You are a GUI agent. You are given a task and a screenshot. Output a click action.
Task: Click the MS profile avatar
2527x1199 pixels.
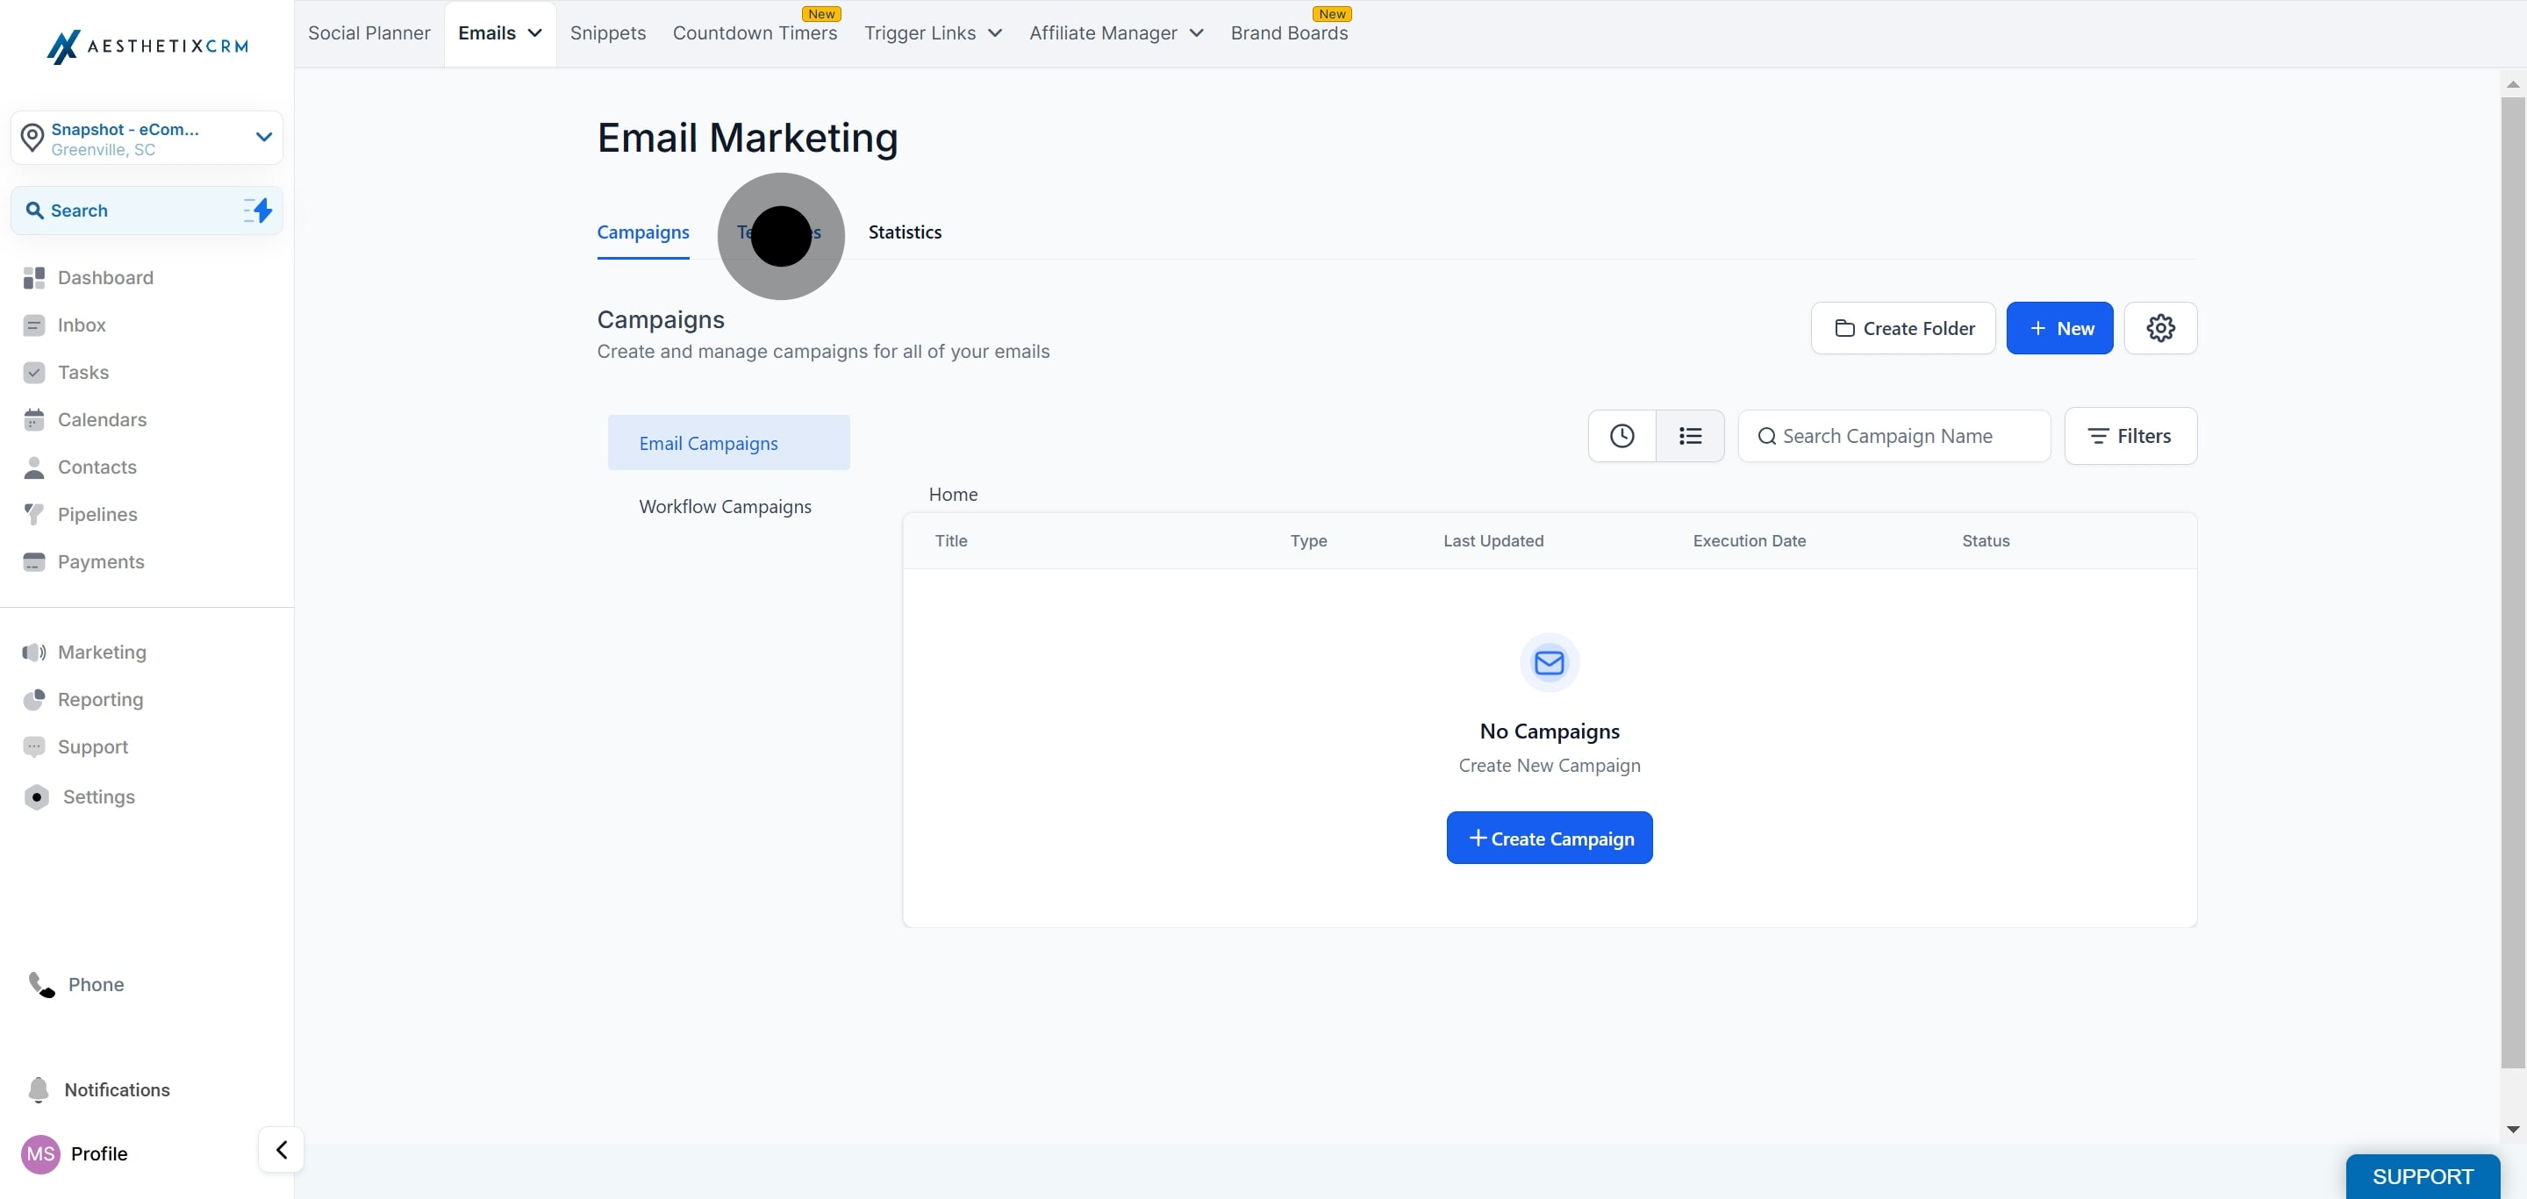40,1154
